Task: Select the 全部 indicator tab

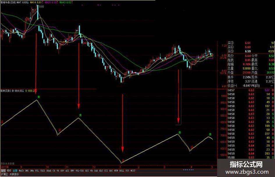Action: pos(15,171)
